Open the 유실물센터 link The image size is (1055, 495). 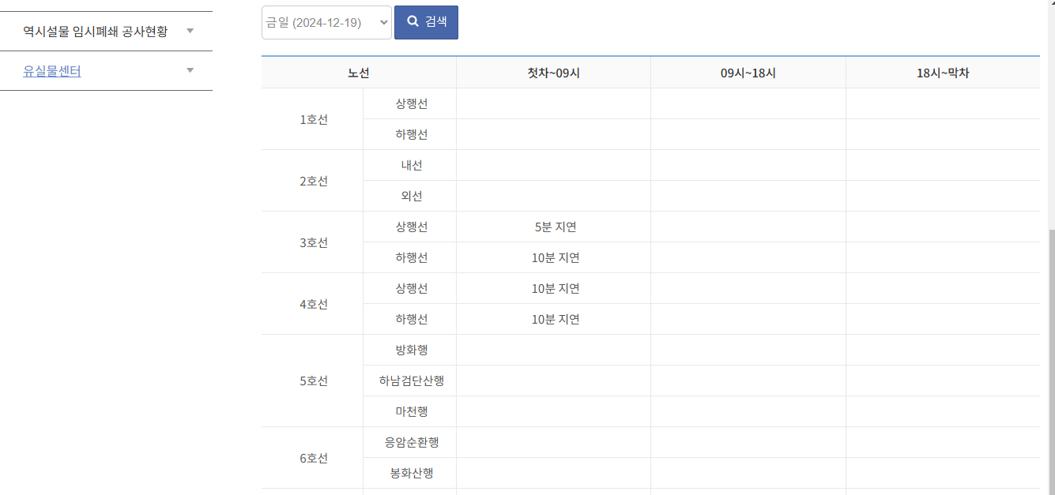pos(52,71)
